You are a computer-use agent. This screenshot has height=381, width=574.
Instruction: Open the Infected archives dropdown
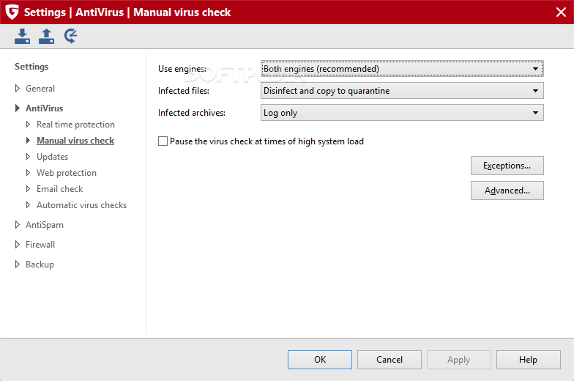click(402, 113)
